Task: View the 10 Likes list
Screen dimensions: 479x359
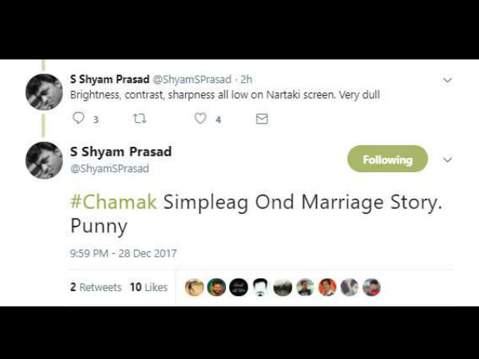Action: click(x=148, y=287)
